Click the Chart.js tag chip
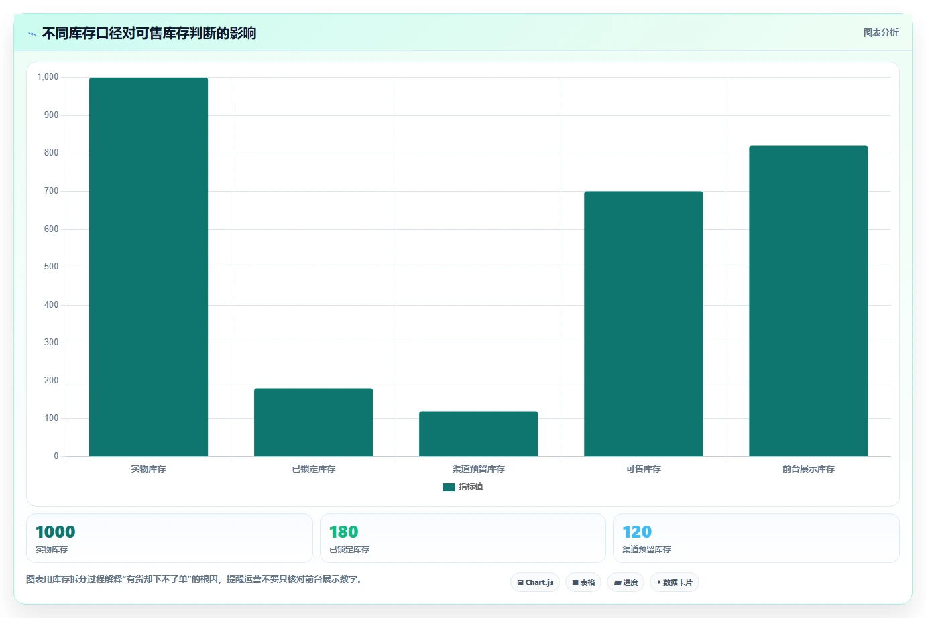This screenshot has height=618, width=926. point(535,582)
